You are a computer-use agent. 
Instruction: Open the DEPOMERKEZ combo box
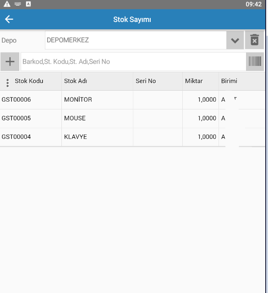click(x=136, y=40)
